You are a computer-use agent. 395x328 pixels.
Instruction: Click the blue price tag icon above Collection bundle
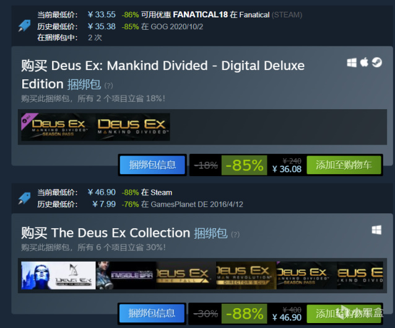24,198
